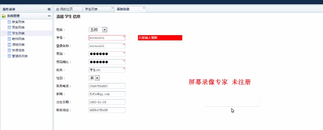Screen dimensions: 323x130
Task: Open 教师列表 in the menu
Action: coord(18,39)
